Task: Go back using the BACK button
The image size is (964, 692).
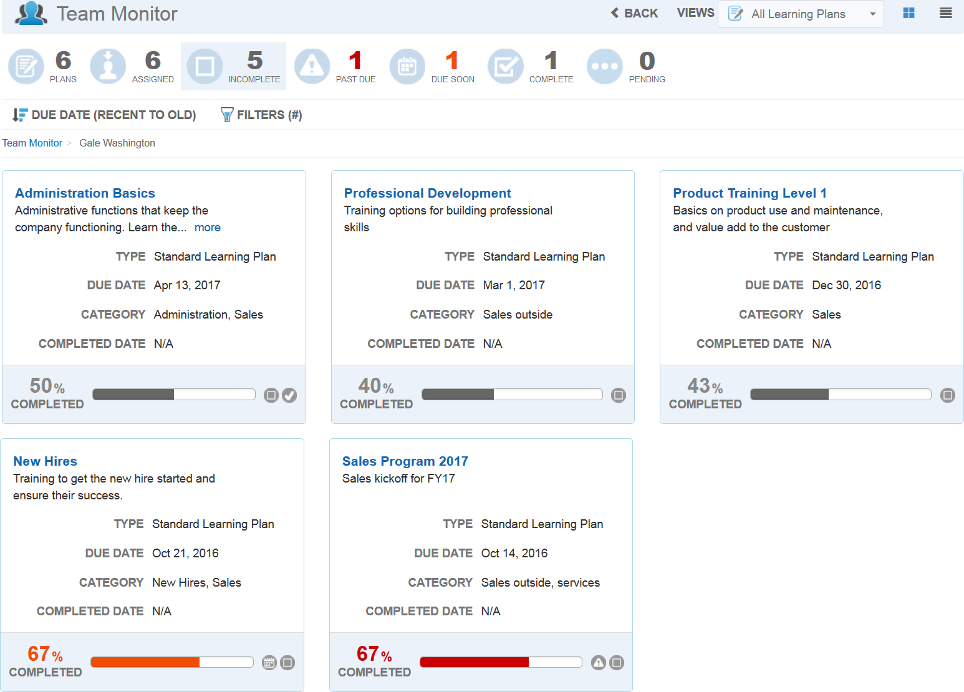Action: click(634, 13)
